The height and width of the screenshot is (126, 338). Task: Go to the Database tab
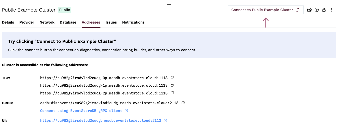tap(68, 22)
